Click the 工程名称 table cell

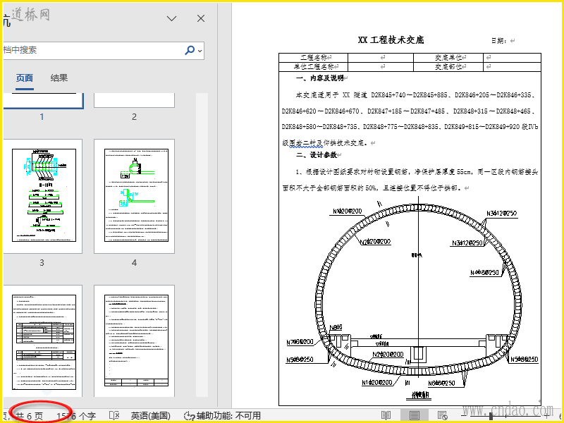[x=313, y=58]
